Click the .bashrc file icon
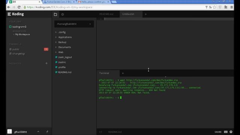Image resolution: width=240 pixels, height=135 pixels. [56, 62]
